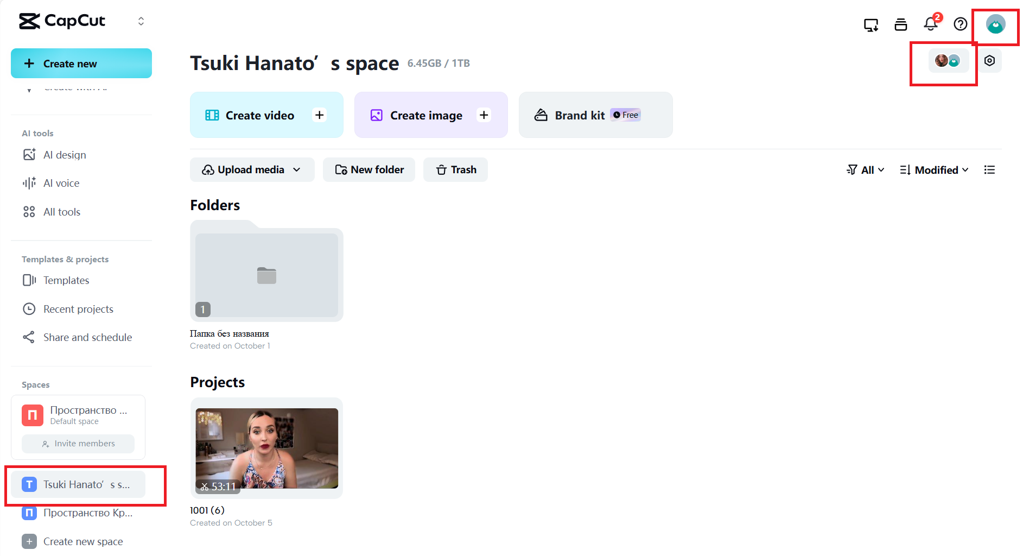Viewport: 1023px width, 556px height.
Task: Open the help question mark icon
Action: point(960,24)
